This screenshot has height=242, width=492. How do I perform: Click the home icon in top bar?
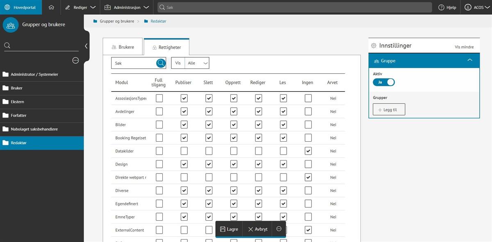coord(51,7)
